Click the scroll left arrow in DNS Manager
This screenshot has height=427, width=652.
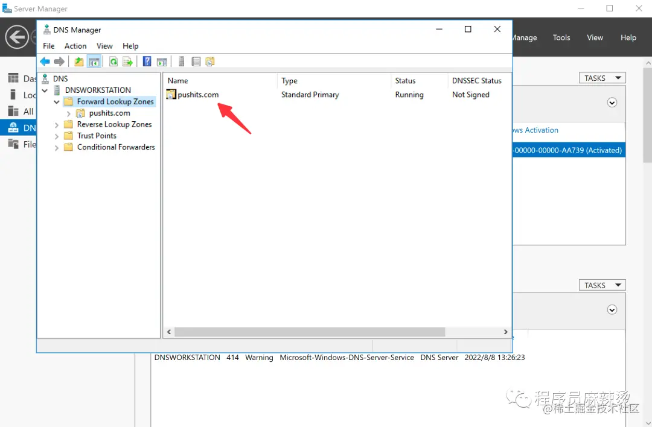[x=169, y=332]
